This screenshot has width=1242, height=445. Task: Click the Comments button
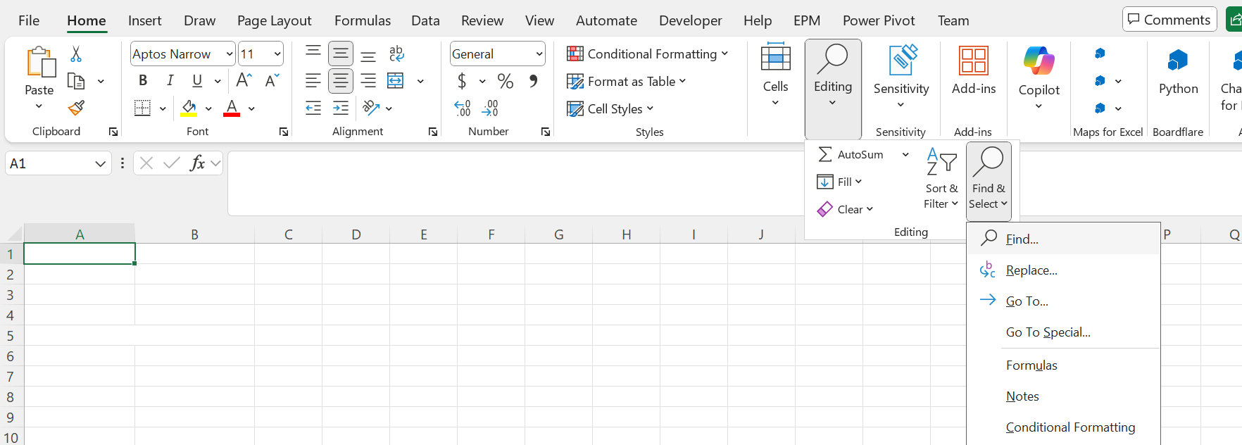click(x=1169, y=20)
